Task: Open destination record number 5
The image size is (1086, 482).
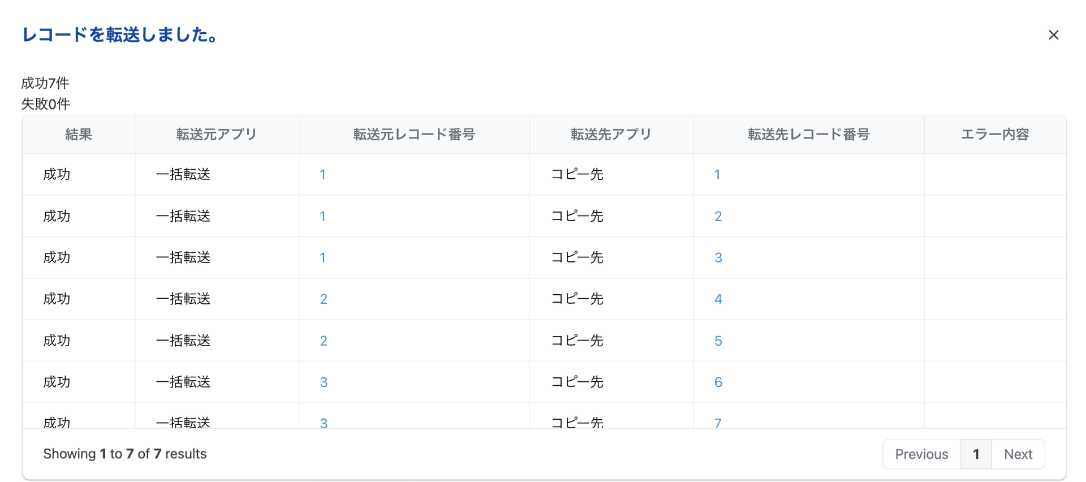Action: [x=718, y=341]
